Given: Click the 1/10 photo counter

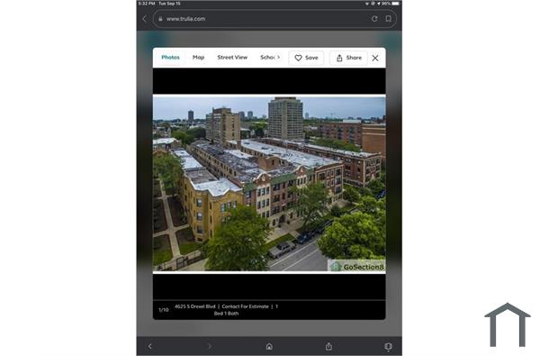Looking at the screenshot, I should click(164, 310).
